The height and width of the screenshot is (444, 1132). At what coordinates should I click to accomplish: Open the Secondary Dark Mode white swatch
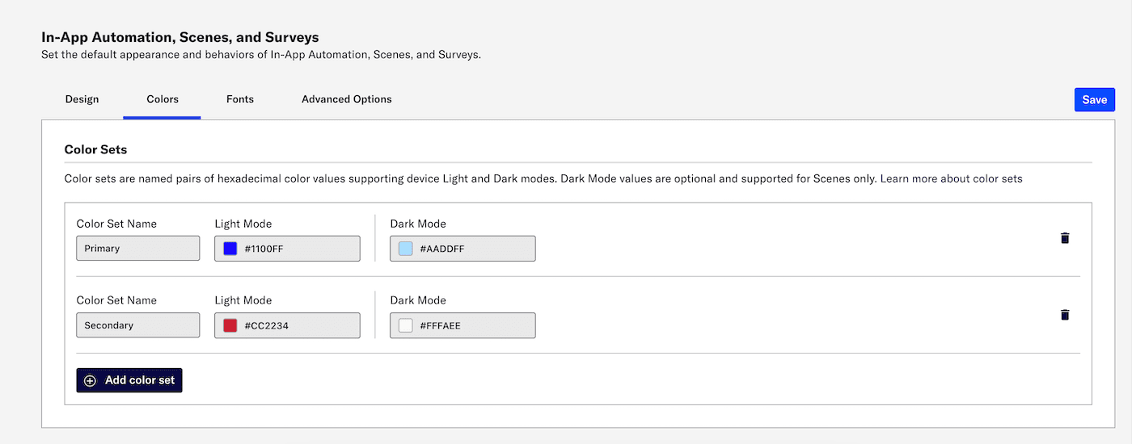tap(405, 325)
